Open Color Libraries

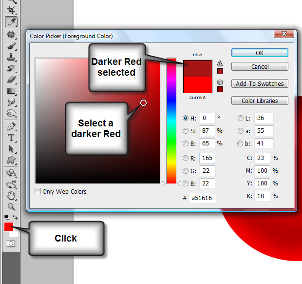(x=260, y=101)
